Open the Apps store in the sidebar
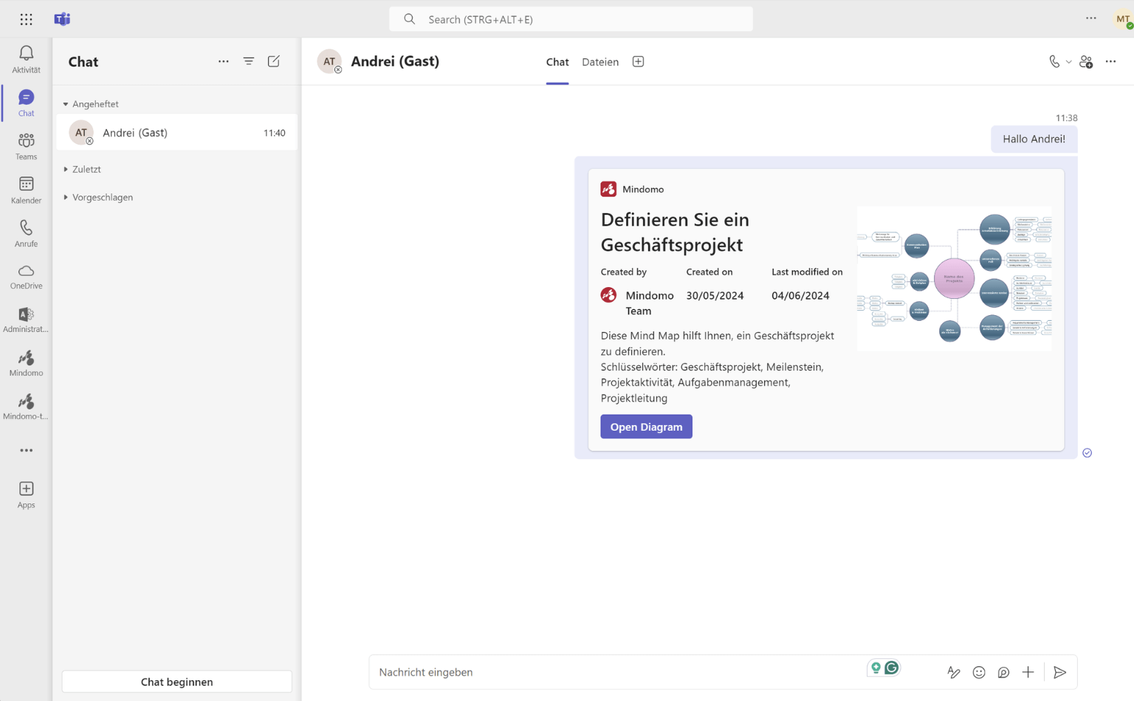Screen dimensions: 1134x701 coord(26,494)
